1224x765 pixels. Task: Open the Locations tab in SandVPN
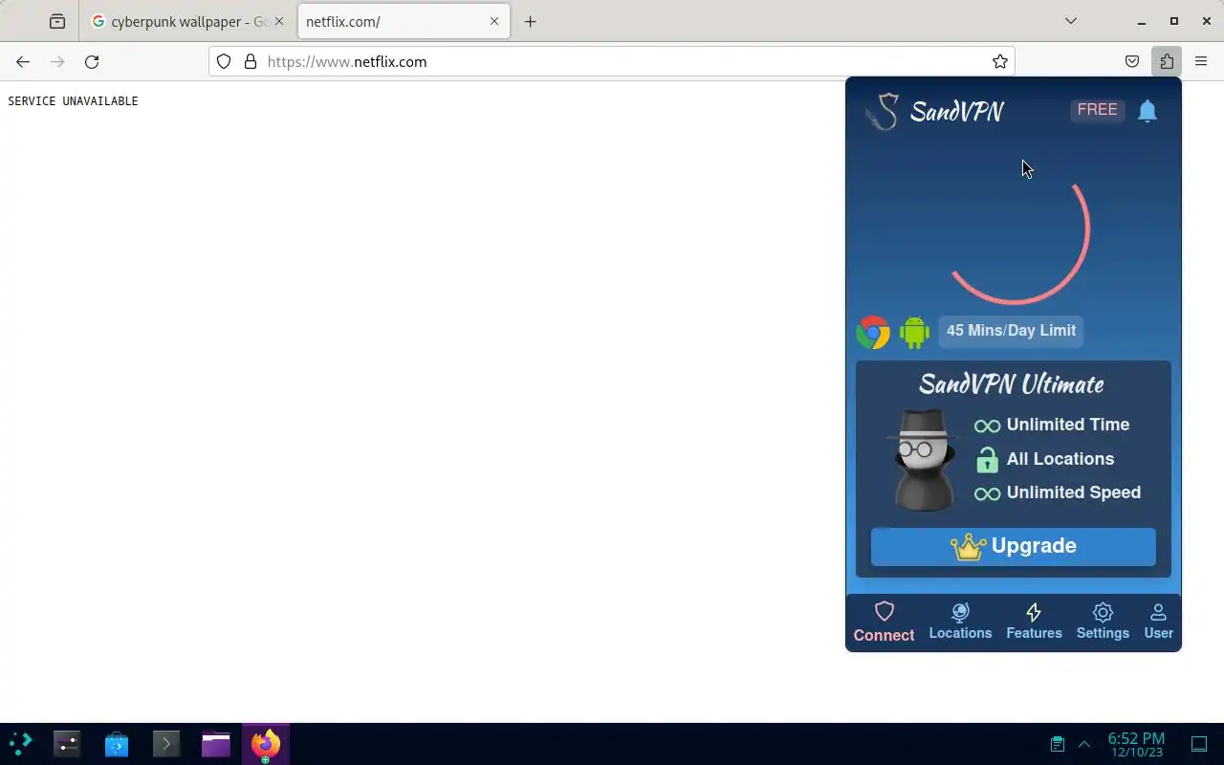tap(960, 623)
